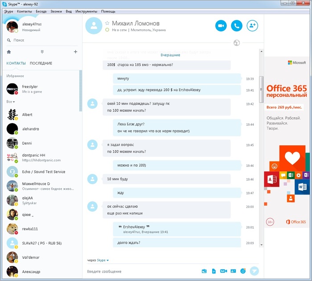Send a file using document icon
This screenshot has width=312, height=281.
click(213, 271)
